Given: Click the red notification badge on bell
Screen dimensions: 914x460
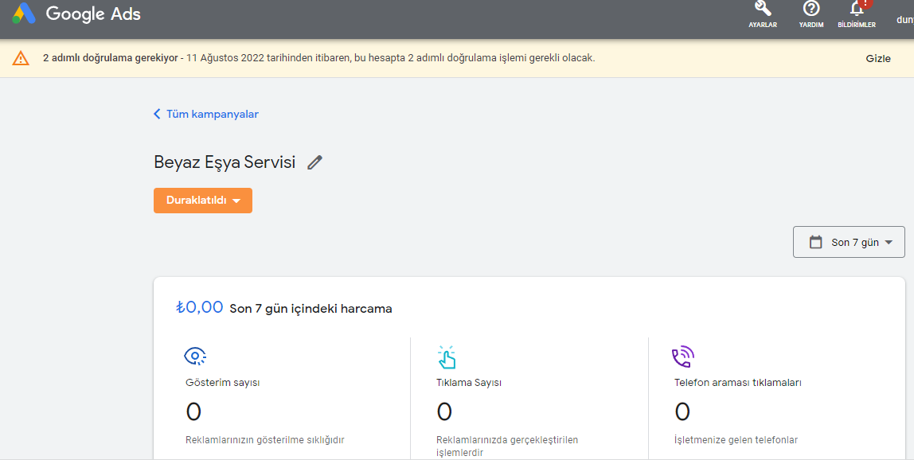Looking at the screenshot, I should point(865,3).
